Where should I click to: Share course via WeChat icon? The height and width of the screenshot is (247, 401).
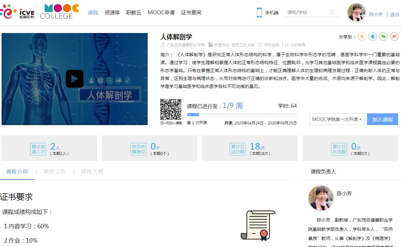click(x=384, y=37)
